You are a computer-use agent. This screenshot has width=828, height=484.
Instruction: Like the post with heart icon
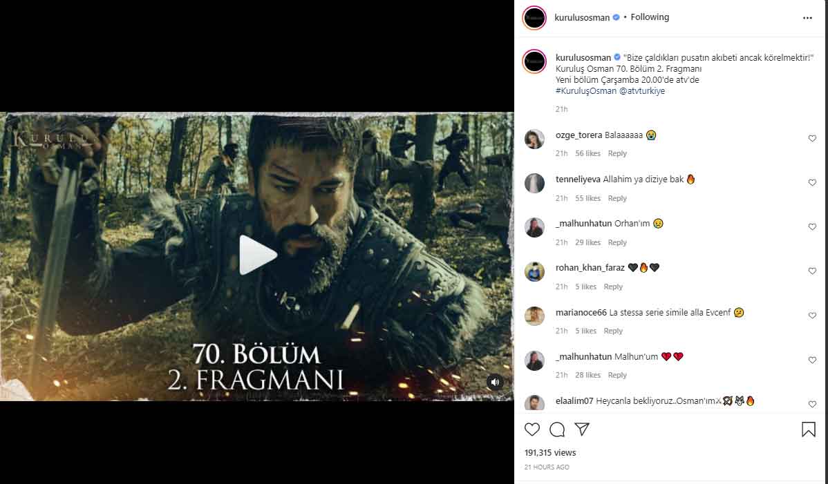(531, 429)
